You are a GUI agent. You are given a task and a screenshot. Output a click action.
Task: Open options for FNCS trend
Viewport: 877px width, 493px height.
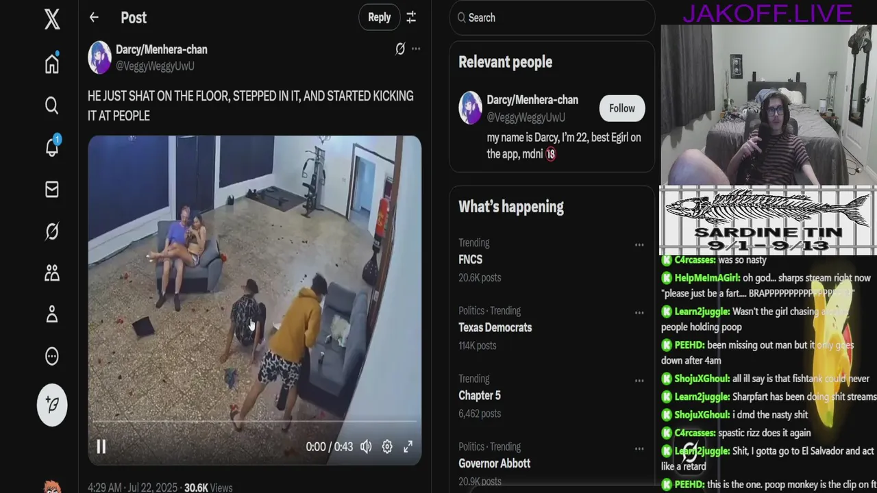click(639, 245)
